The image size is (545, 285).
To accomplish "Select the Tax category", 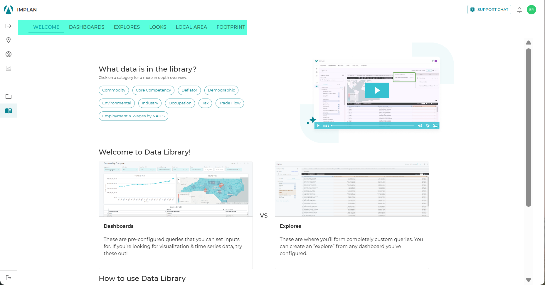I will pos(205,103).
